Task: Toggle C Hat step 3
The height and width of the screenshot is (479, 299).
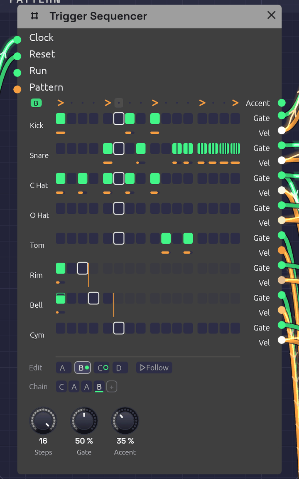Action: [83, 178]
